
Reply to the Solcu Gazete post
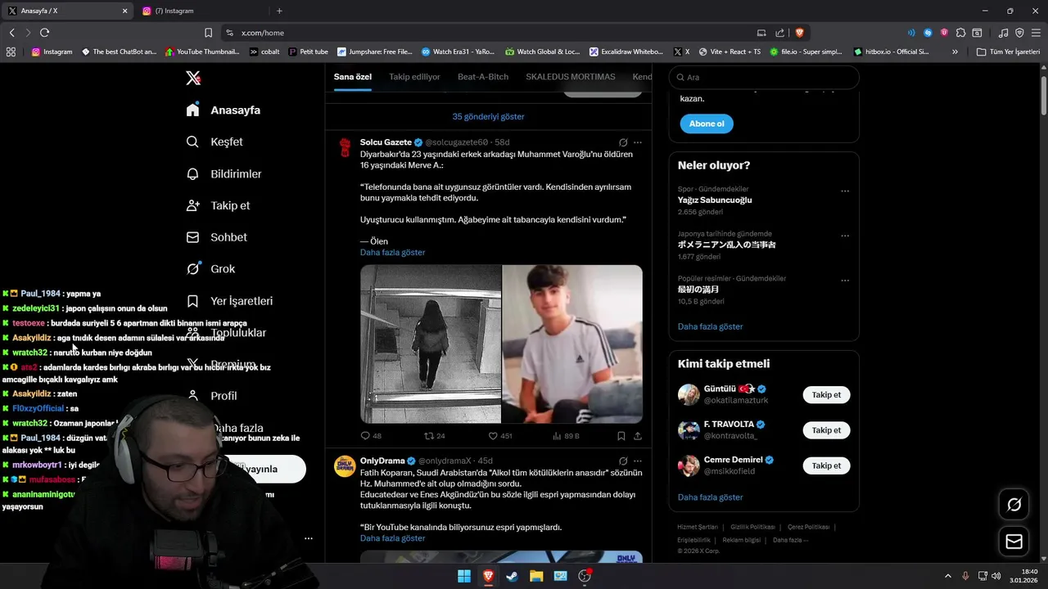(371, 436)
